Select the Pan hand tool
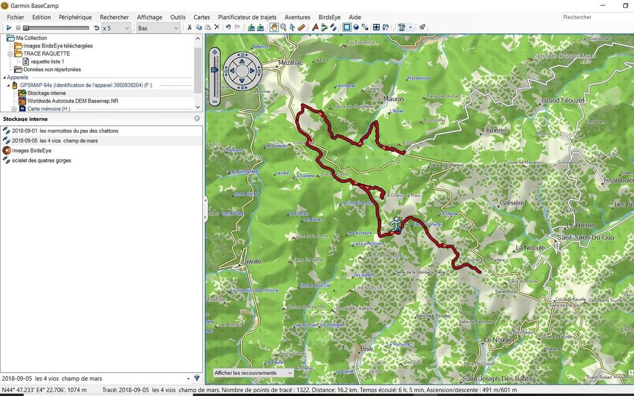The width and height of the screenshot is (634, 396). point(274,27)
